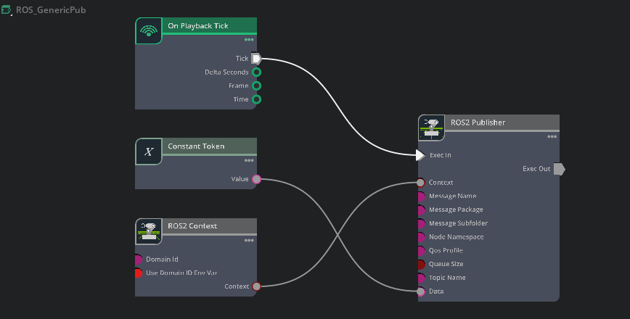Click the Constant Token Value output port

point(256,179)
